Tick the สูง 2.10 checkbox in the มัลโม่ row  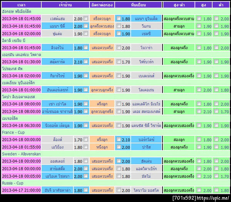coord(199,176)
